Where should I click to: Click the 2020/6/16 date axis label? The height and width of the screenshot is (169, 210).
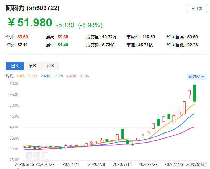point(24,164)
